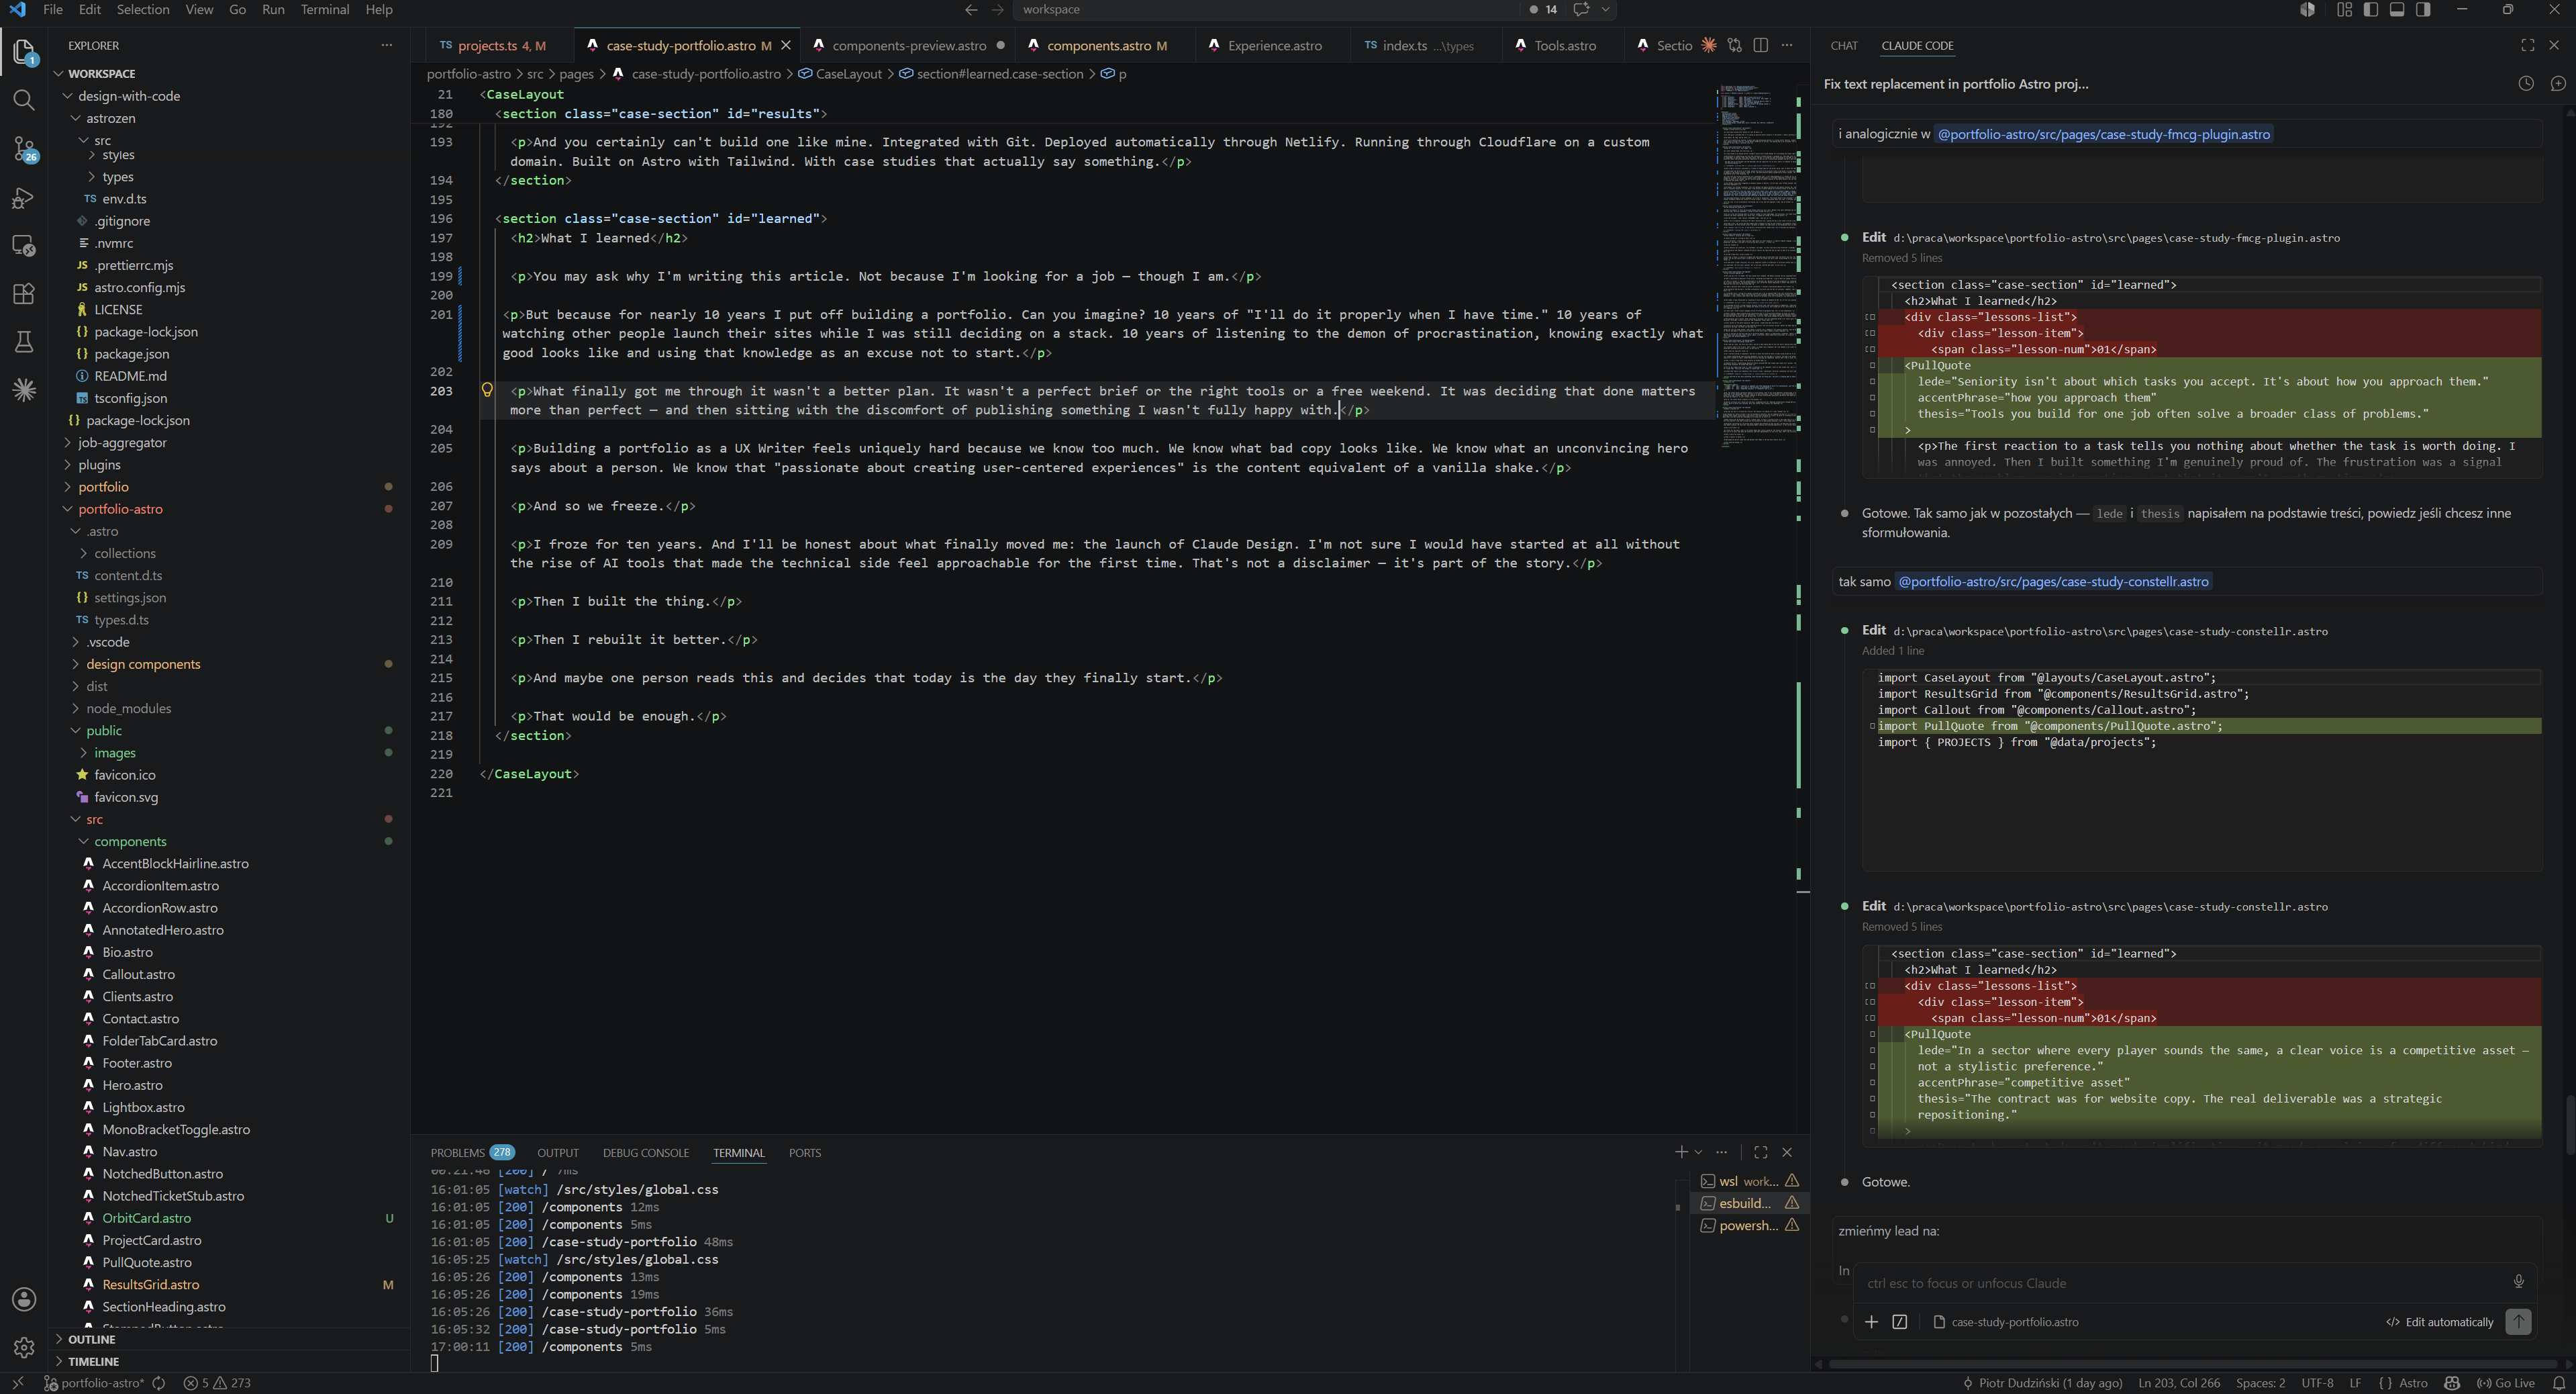Toggle the bottom panel visibility
This screenshot has height=1394, width=2576.
click(x=2397, y=10)
